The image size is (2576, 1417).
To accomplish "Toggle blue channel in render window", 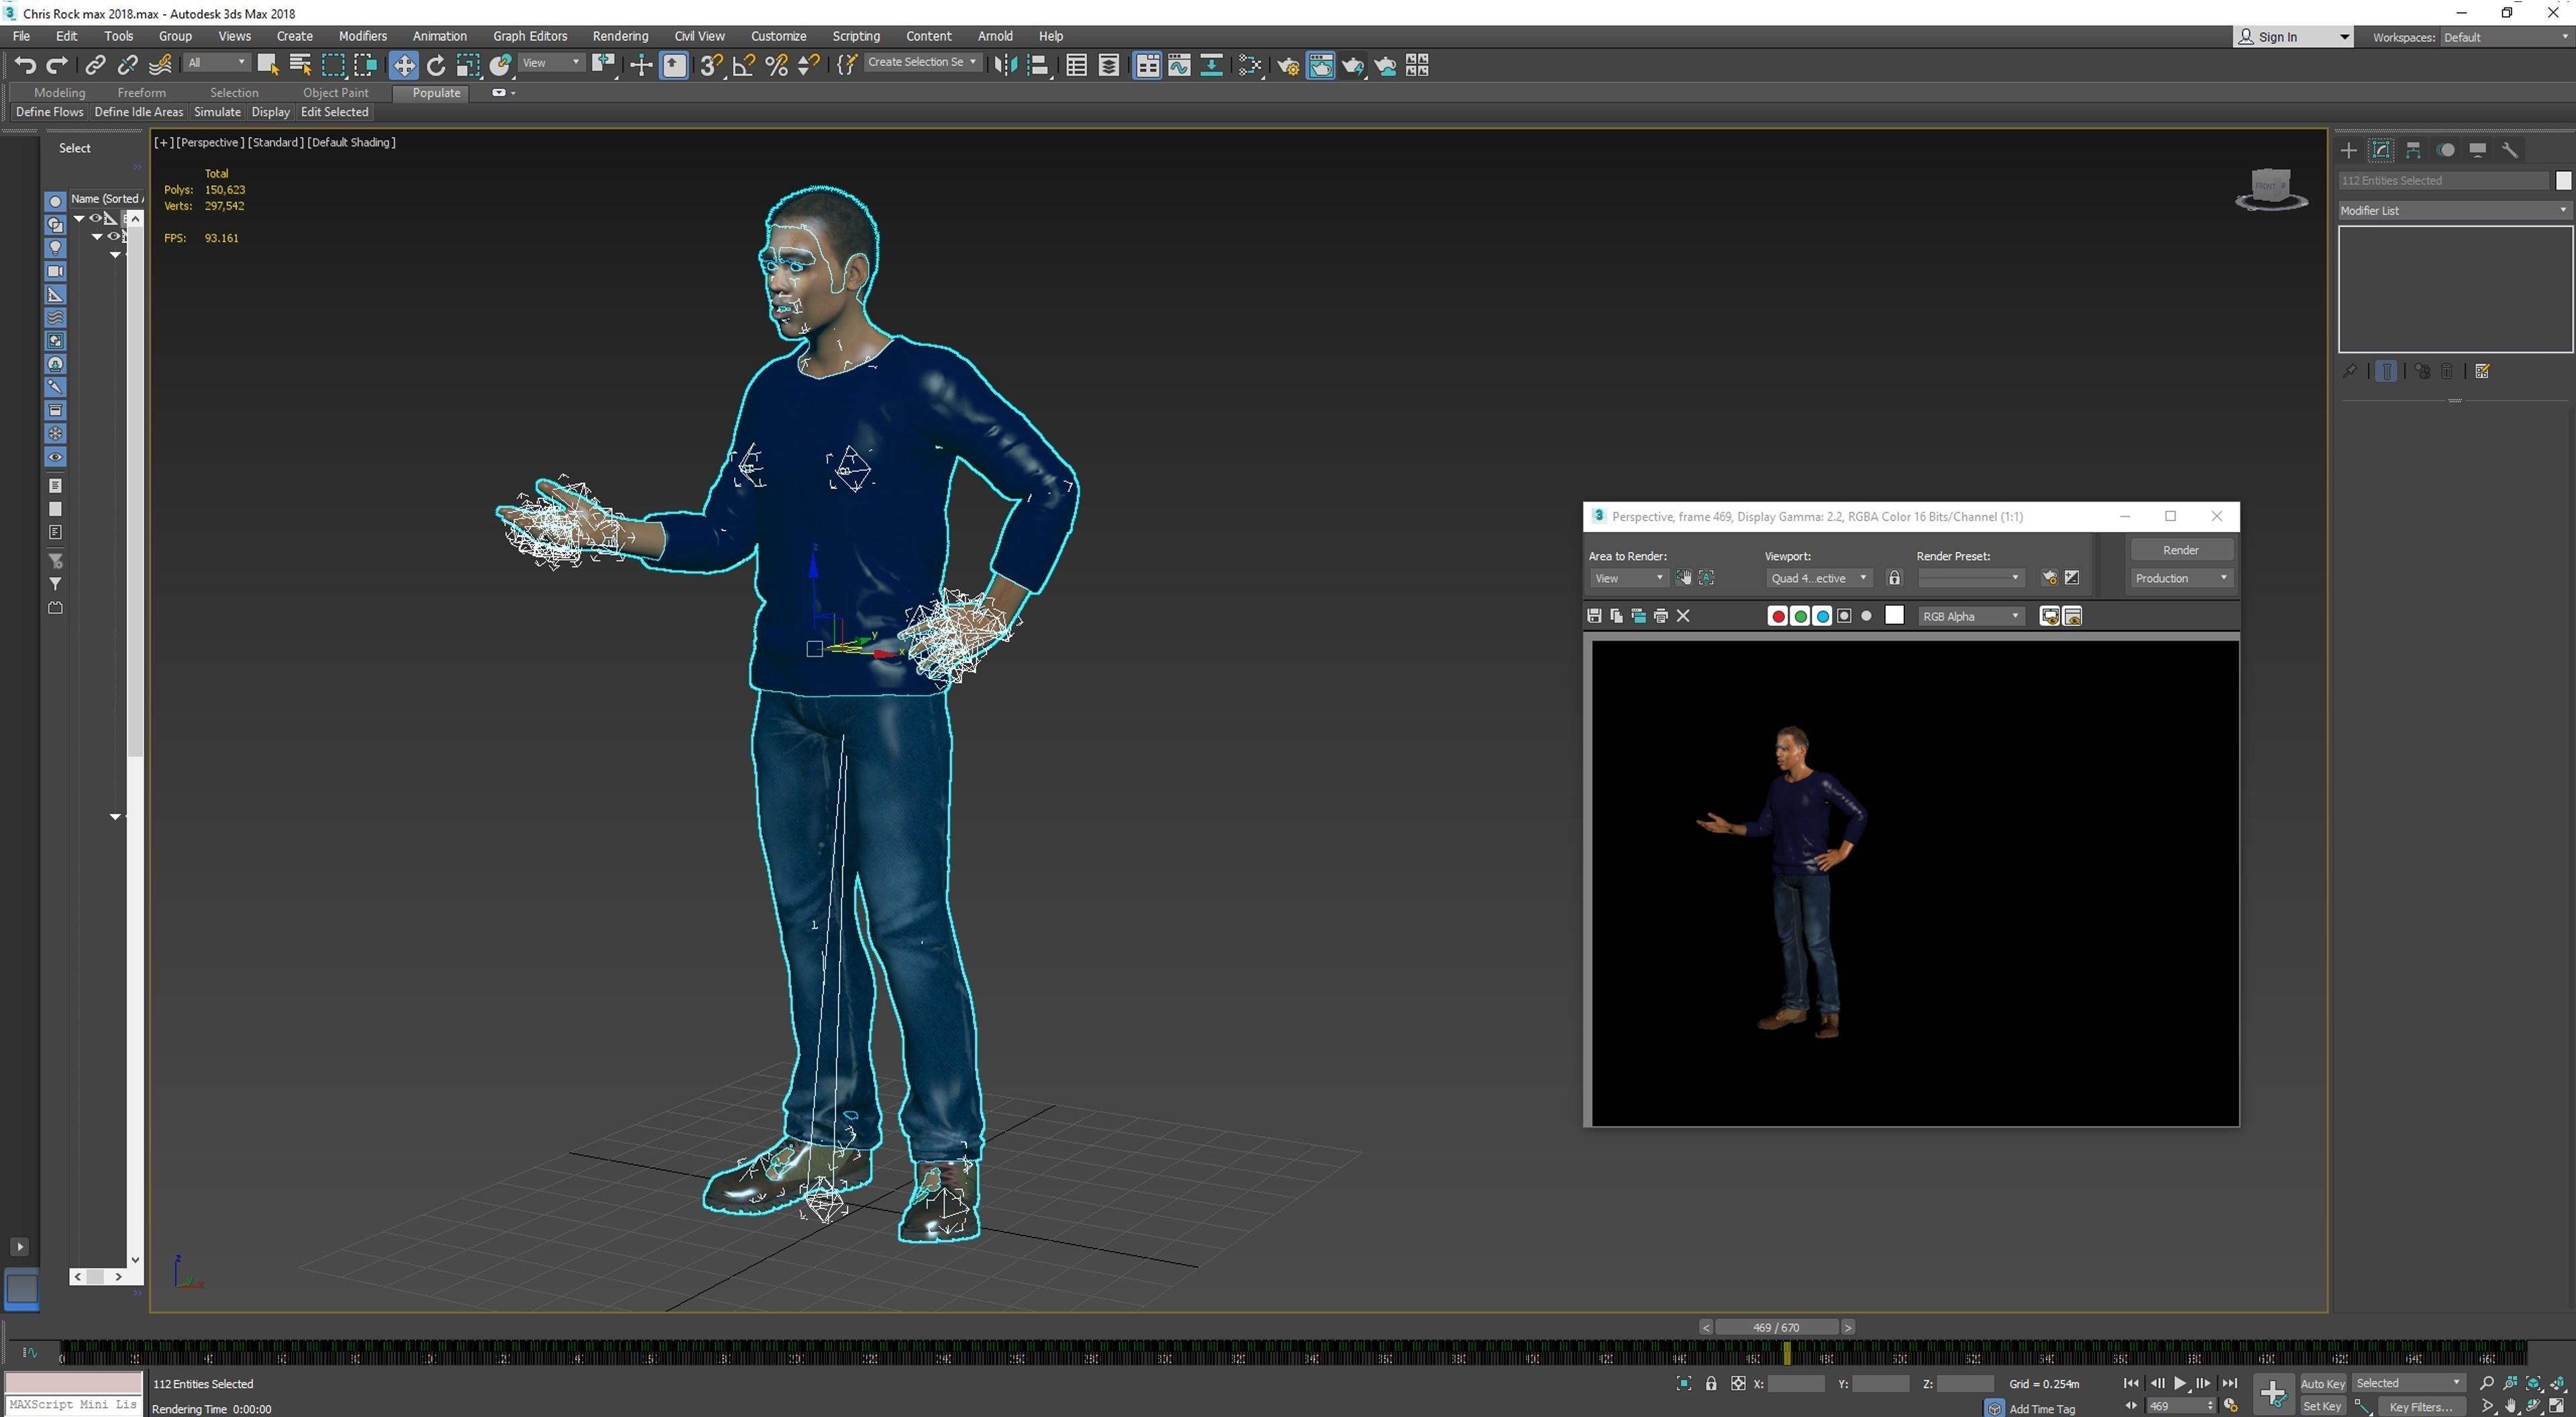I will (1822, 616).
